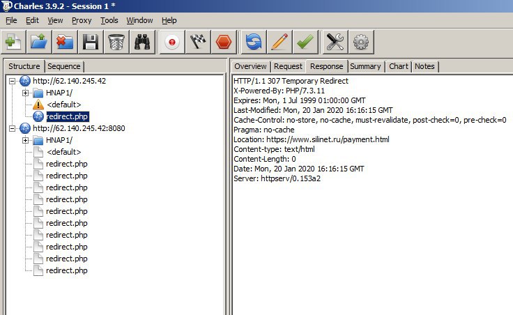Click the Close Session icon

click(65, 42)
